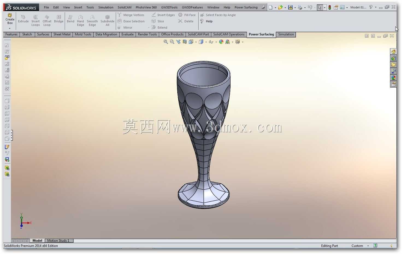This screenshot has width=404, height=254.
Task: Expand View Orientation dropdown arrow
Action: [196, 42]
